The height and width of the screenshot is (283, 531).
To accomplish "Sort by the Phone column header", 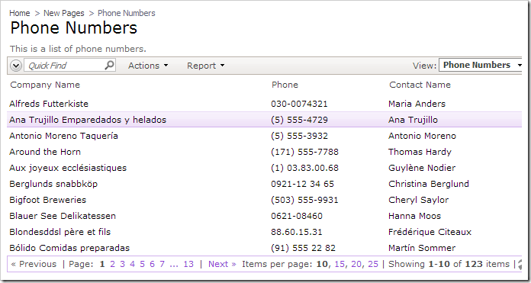I will [285, 85].
